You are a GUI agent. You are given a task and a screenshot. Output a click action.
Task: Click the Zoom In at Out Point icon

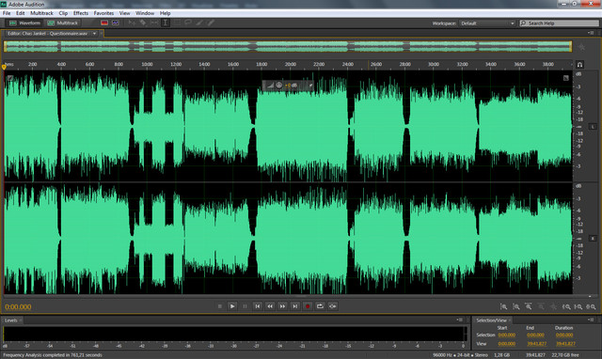tap(578, 306)
